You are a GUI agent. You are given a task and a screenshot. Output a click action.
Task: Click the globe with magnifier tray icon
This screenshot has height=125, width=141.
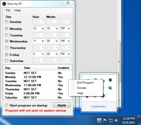coord(110,88)
